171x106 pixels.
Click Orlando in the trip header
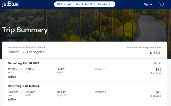pyautogui.click(x=14, y=52)
